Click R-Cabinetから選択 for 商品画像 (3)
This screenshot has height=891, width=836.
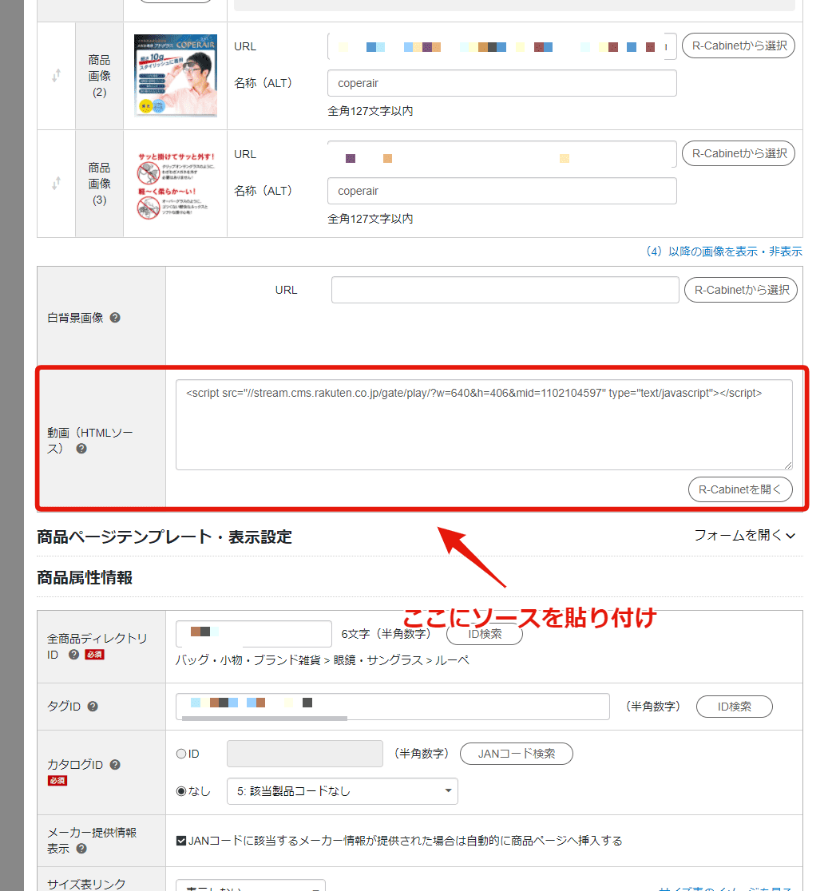tap(739, 153)
